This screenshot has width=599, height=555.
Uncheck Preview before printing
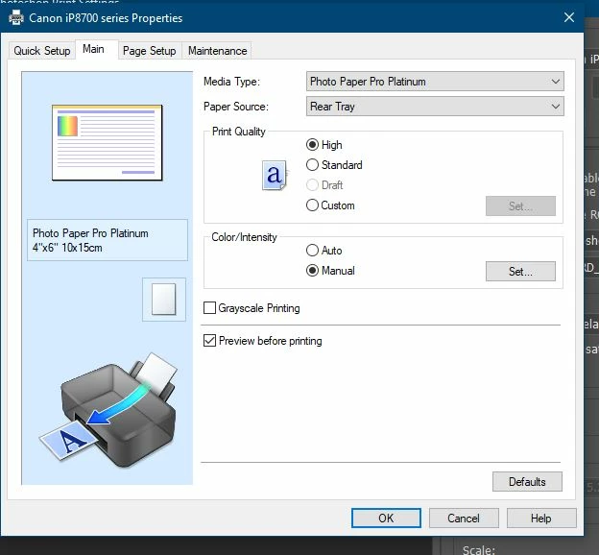coord(209,341)
